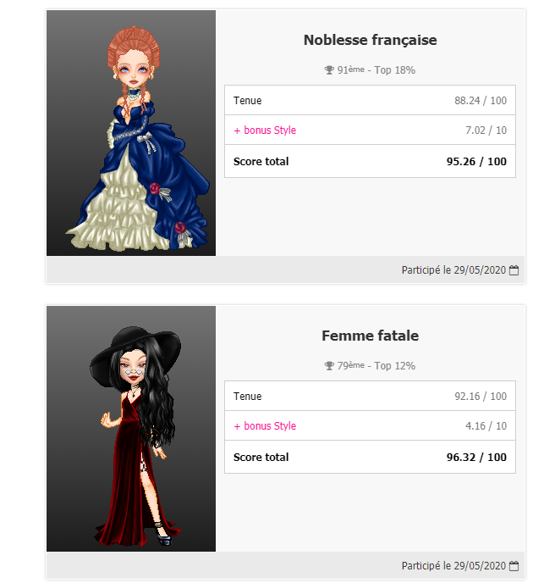The height and width of the screenshot is (583, 544).
Task: Click the Tenue row showing 92.16 / 100
Action: pos(370,396)
